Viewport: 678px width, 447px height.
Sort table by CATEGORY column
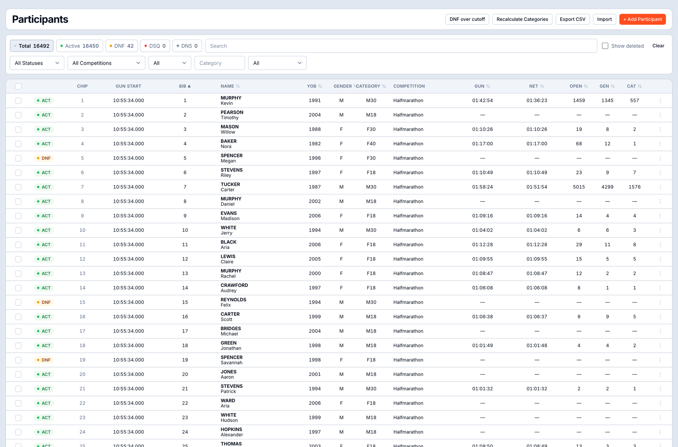point(371,86)
